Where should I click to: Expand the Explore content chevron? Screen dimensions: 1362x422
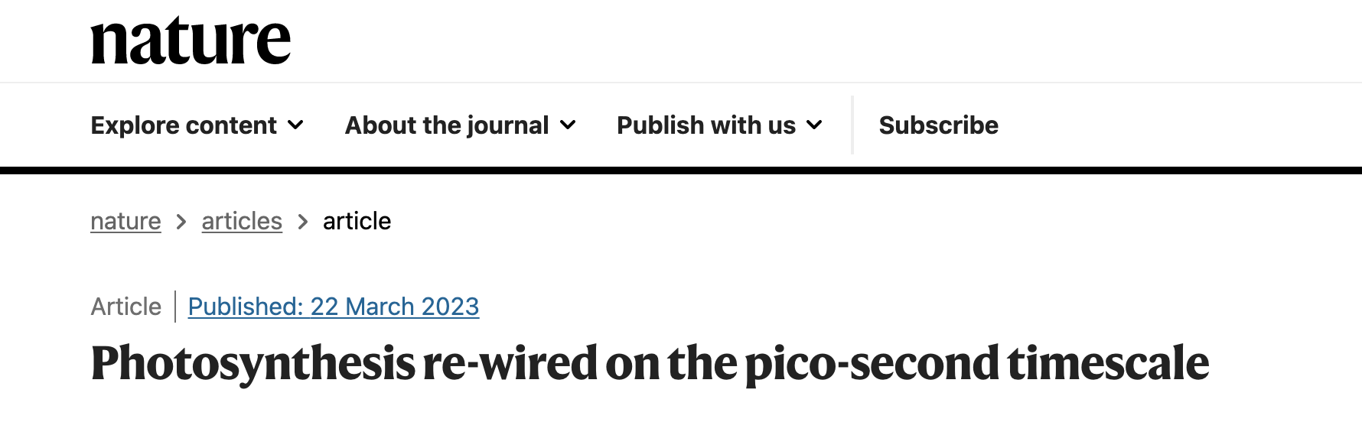pos(295,125)
